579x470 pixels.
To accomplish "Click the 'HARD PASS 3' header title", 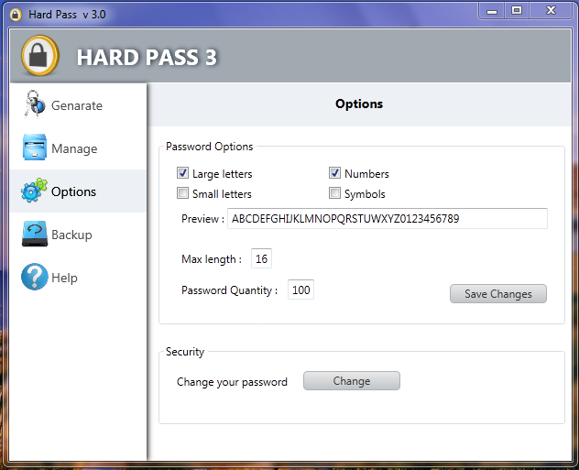I will (x=147, y=58).
